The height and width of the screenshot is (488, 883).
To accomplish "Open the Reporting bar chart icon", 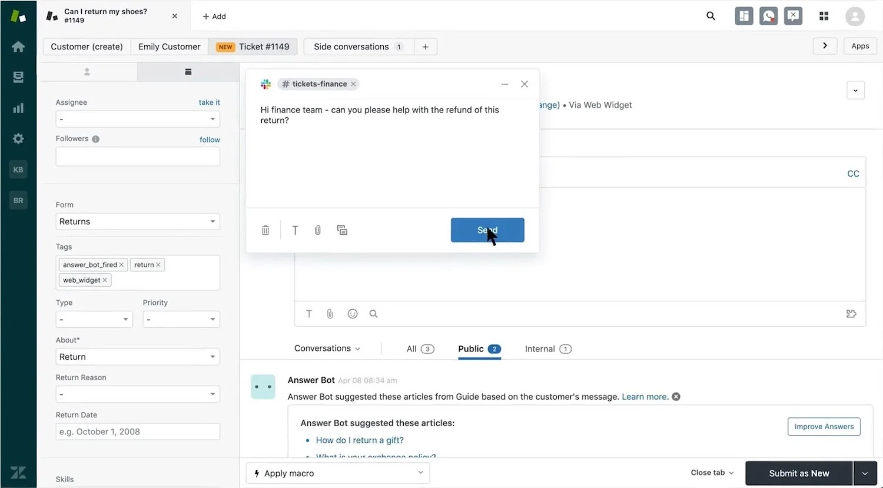I will 18,108.
